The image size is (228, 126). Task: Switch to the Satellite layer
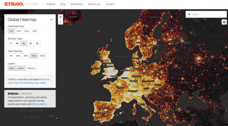(31, 68)
